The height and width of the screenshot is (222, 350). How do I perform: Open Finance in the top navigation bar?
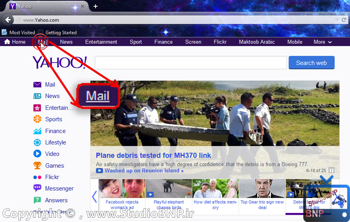[163, 42]
